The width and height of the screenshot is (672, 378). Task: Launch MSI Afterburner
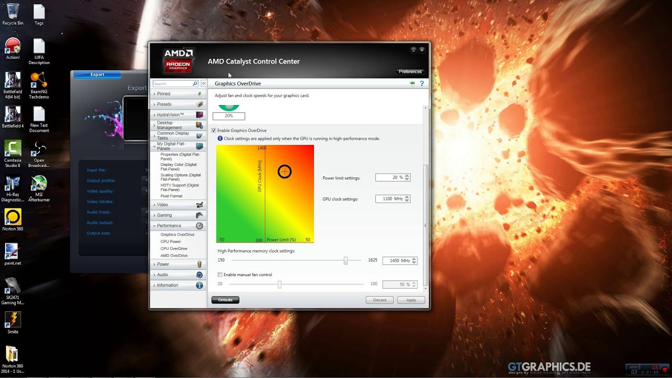(x=39, y=188)
